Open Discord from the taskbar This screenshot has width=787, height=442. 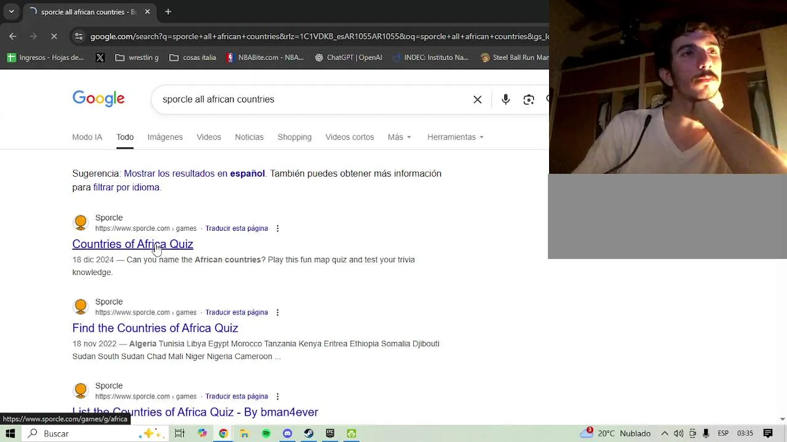click(287, 433)
